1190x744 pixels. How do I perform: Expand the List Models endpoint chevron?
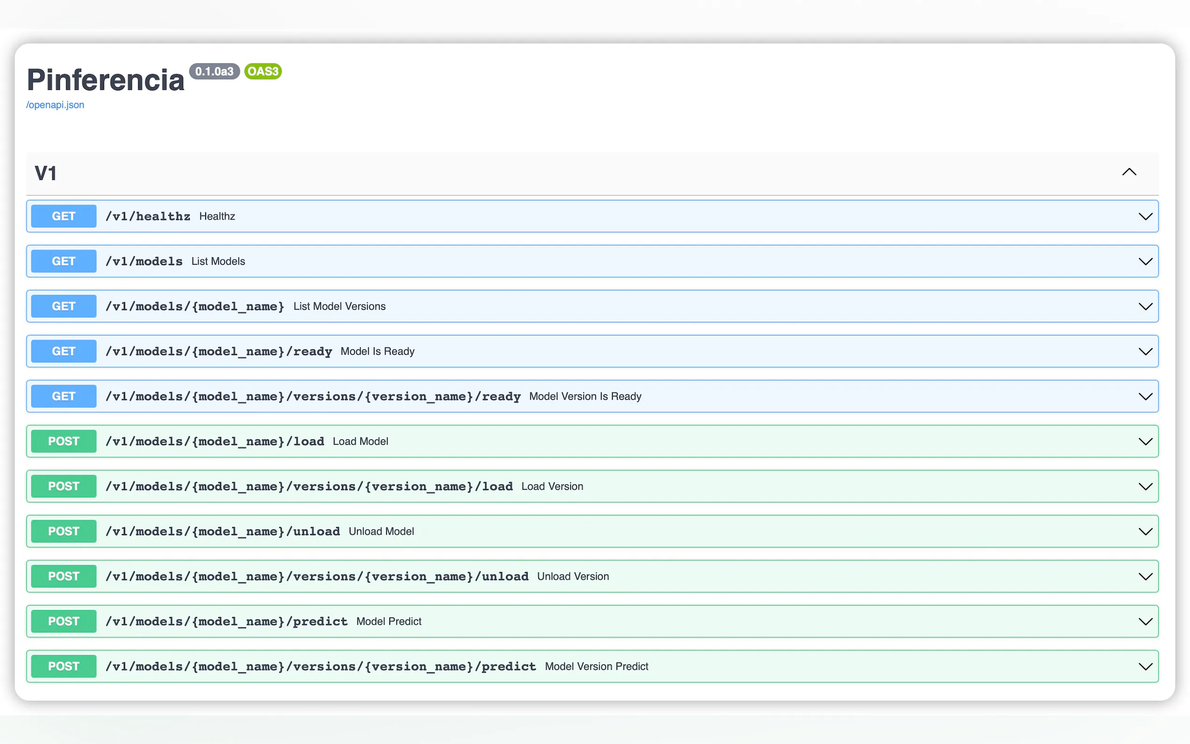(x=1145, y=261)
